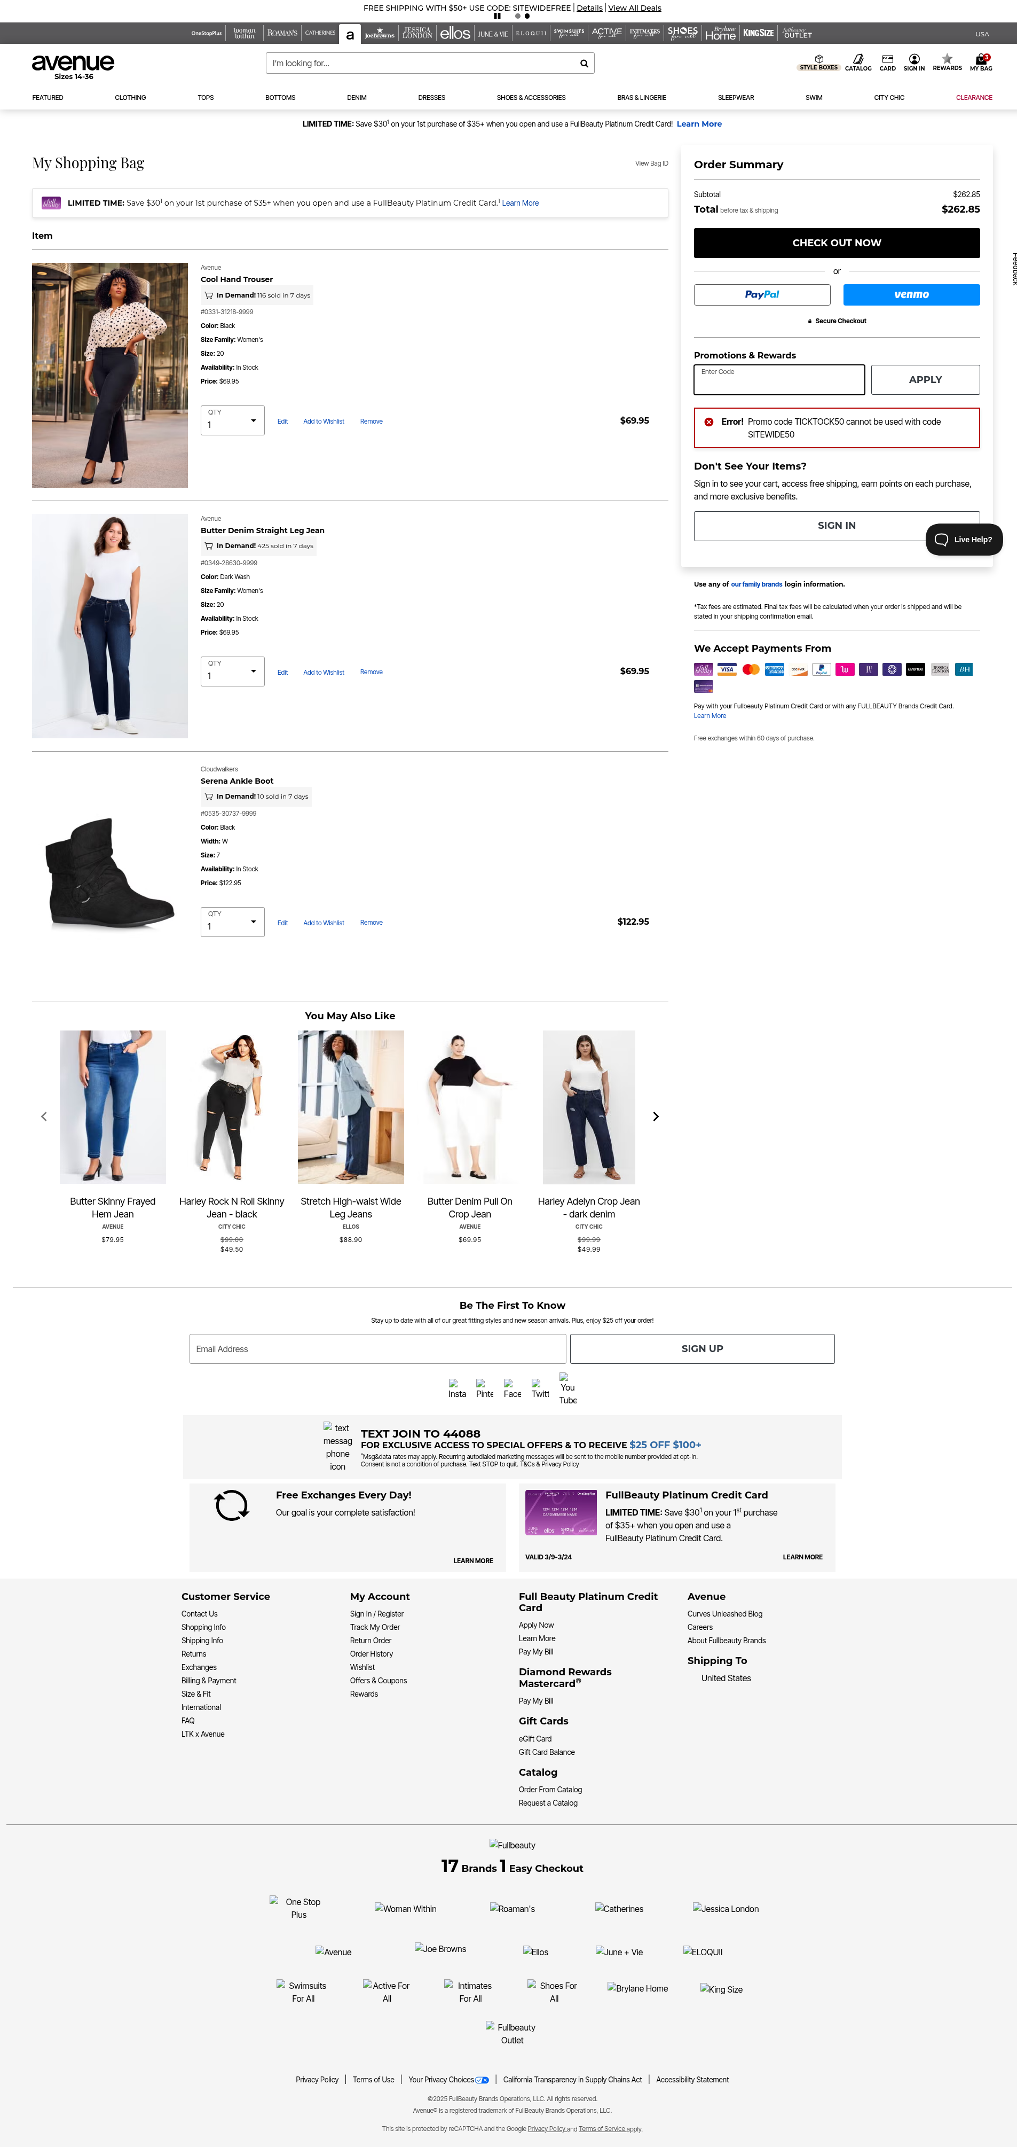This screenshot has height=2147, width=1017.
Task: Open Live Help chat bubble
Action: [x=964, y=539]
